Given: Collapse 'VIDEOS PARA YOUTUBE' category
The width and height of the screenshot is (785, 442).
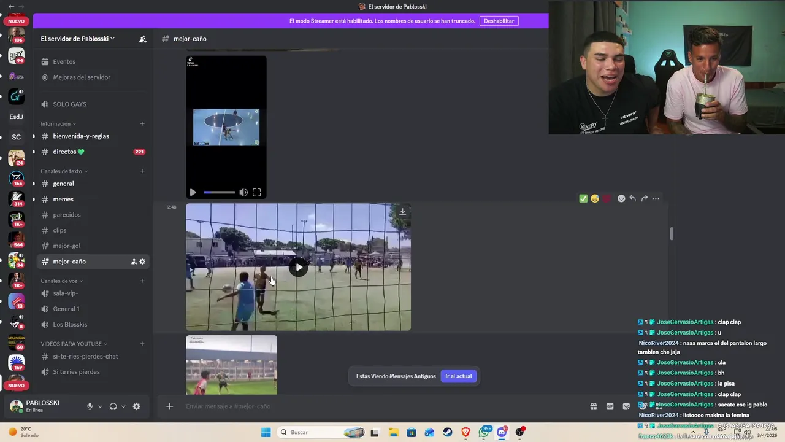Looking at the screenshot, I should 74,344.
